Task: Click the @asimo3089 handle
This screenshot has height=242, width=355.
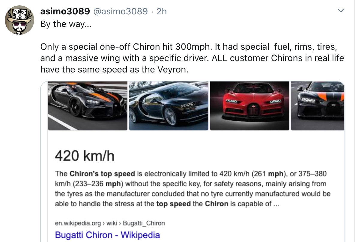Action: click(121, 11)
